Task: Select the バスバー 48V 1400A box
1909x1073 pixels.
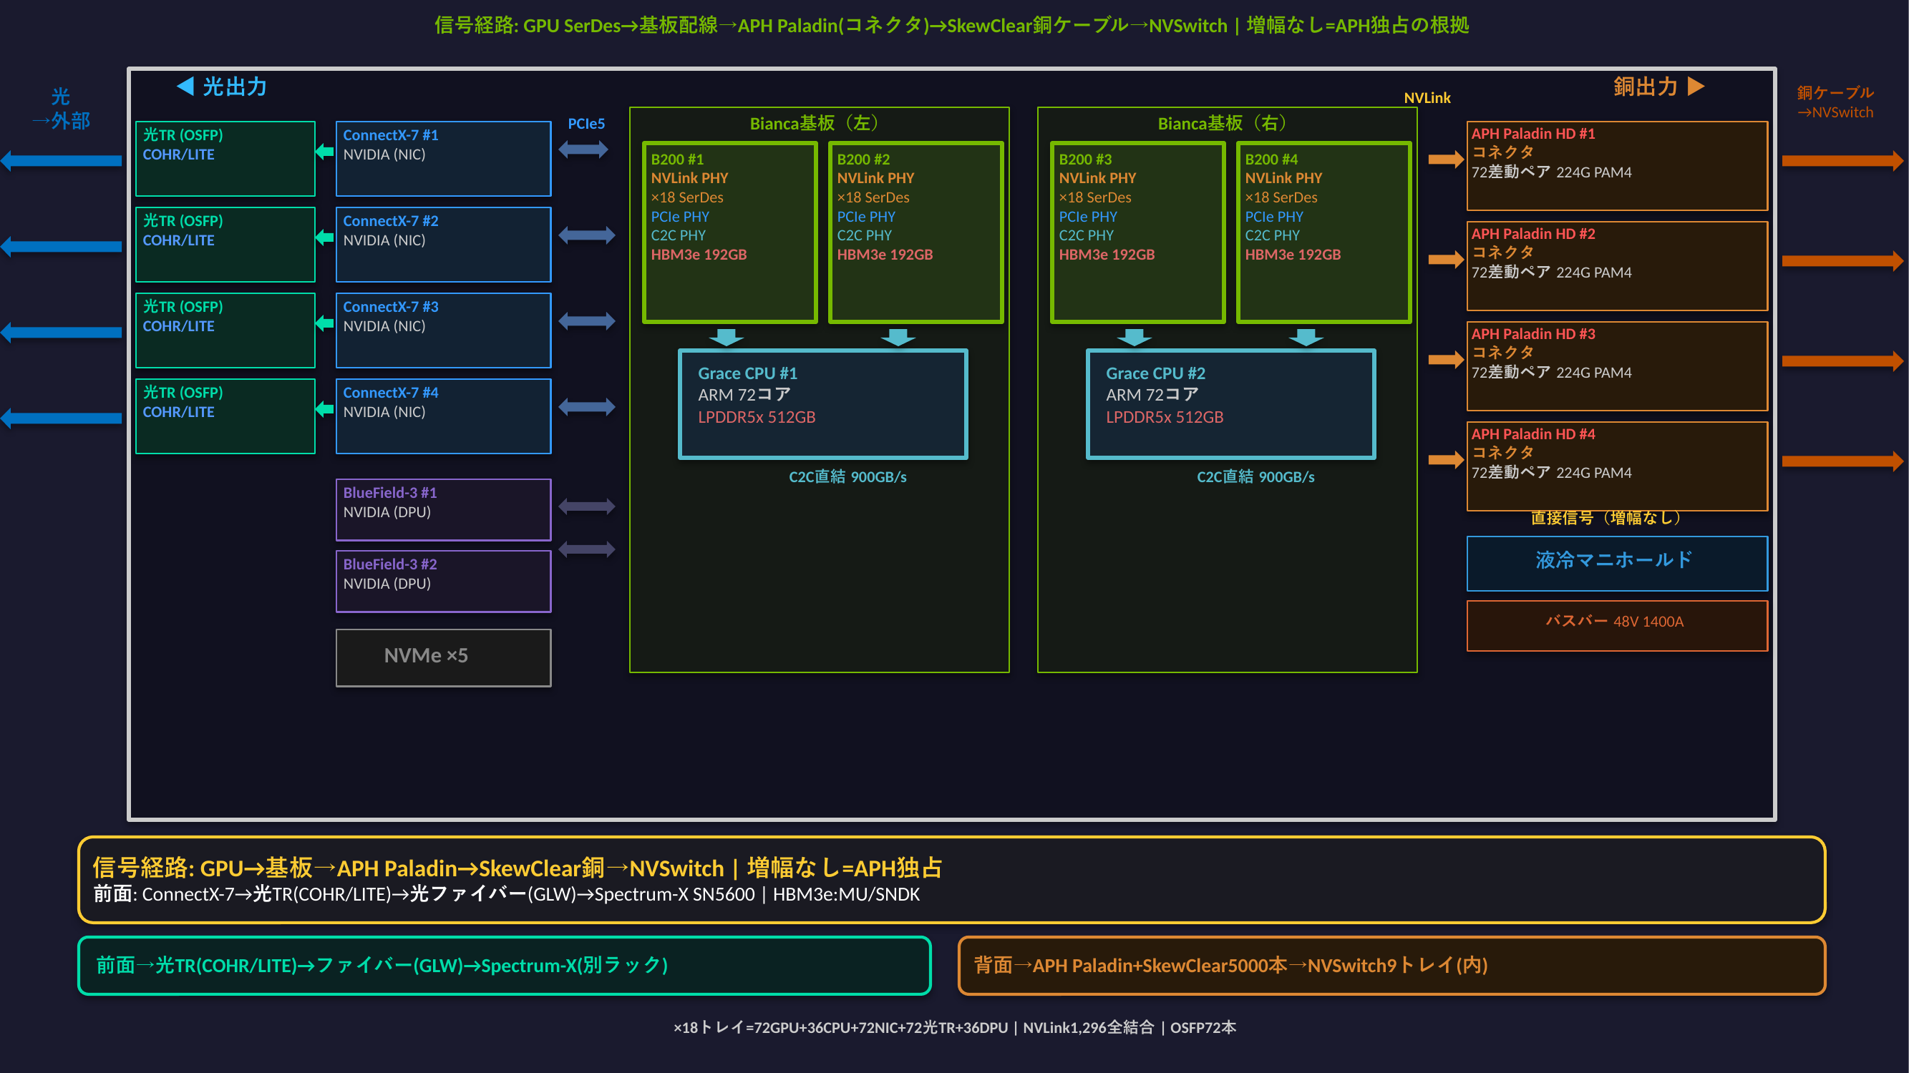Action: pyautogui.click(x=1616, y=625)
